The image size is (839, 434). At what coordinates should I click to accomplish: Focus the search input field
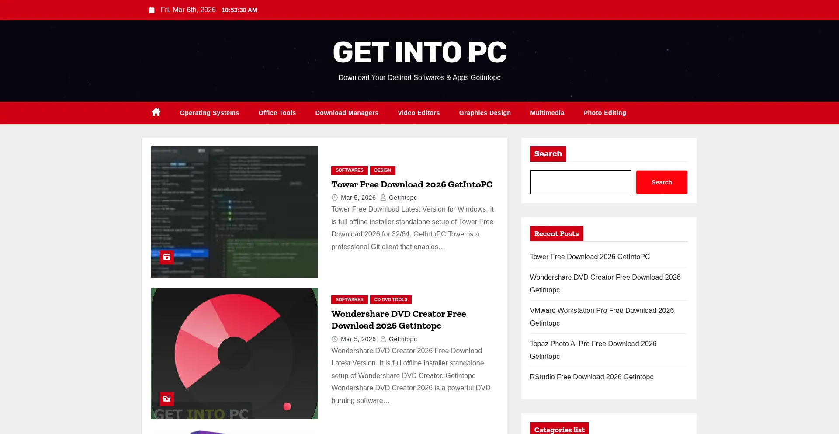click(580, 182)
